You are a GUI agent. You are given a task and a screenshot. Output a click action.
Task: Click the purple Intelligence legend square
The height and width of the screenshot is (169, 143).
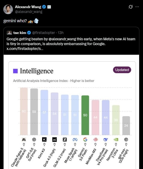(15, 71)
